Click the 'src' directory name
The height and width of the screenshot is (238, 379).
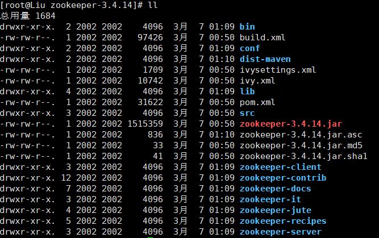[x=247, y=113]
